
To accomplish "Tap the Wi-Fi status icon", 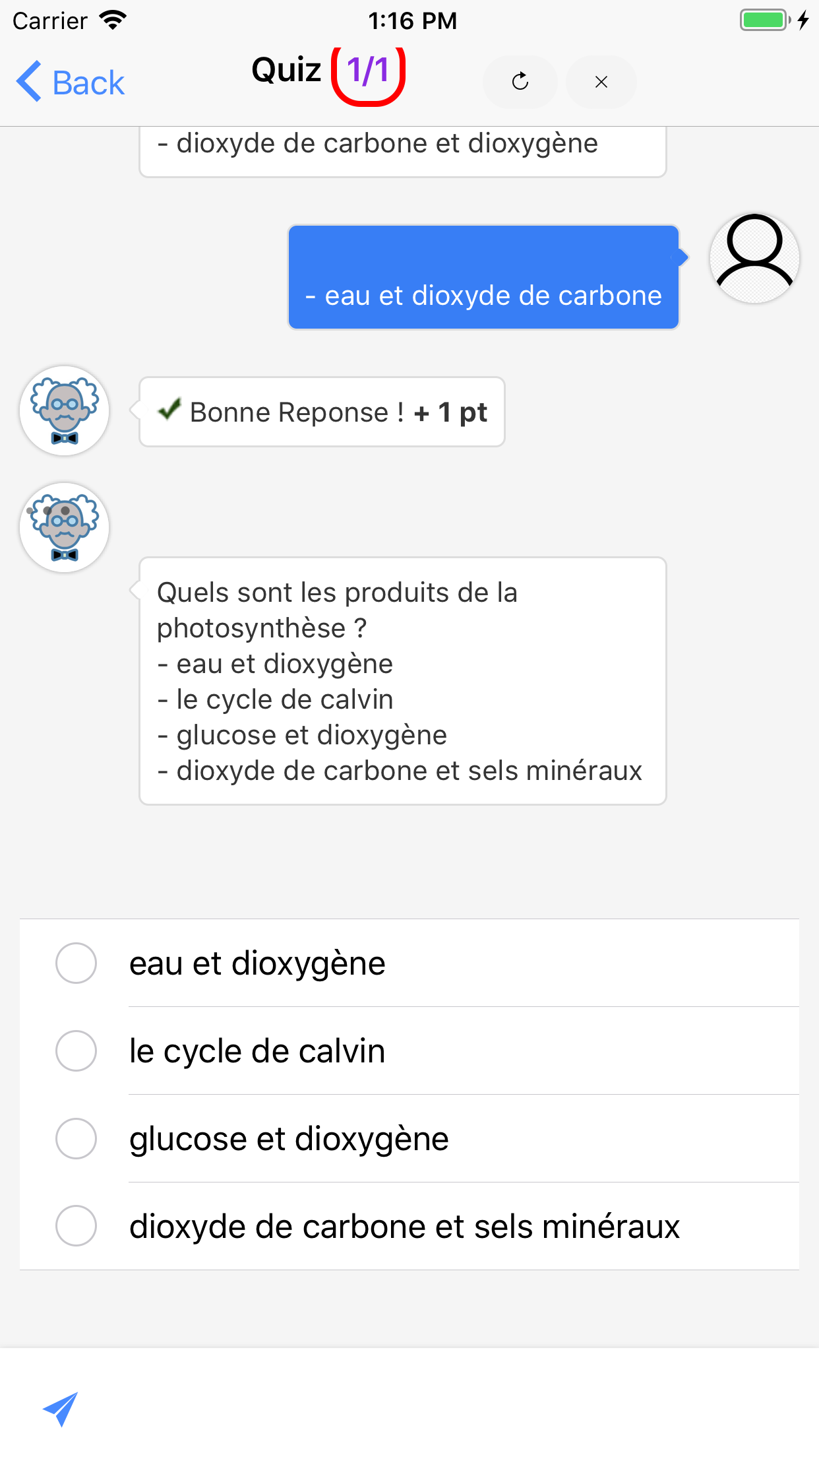I will click(113, 20).
